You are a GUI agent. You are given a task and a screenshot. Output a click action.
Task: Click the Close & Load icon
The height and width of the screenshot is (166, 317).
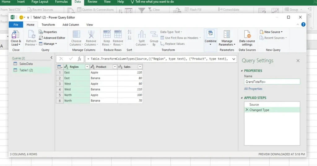[15, 35]
